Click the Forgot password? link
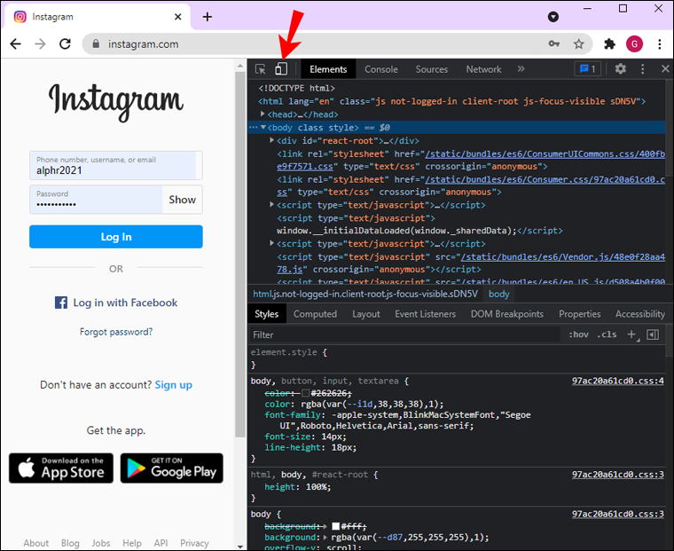The width and height of the screenshot is (674, 551). coord(116,332)
